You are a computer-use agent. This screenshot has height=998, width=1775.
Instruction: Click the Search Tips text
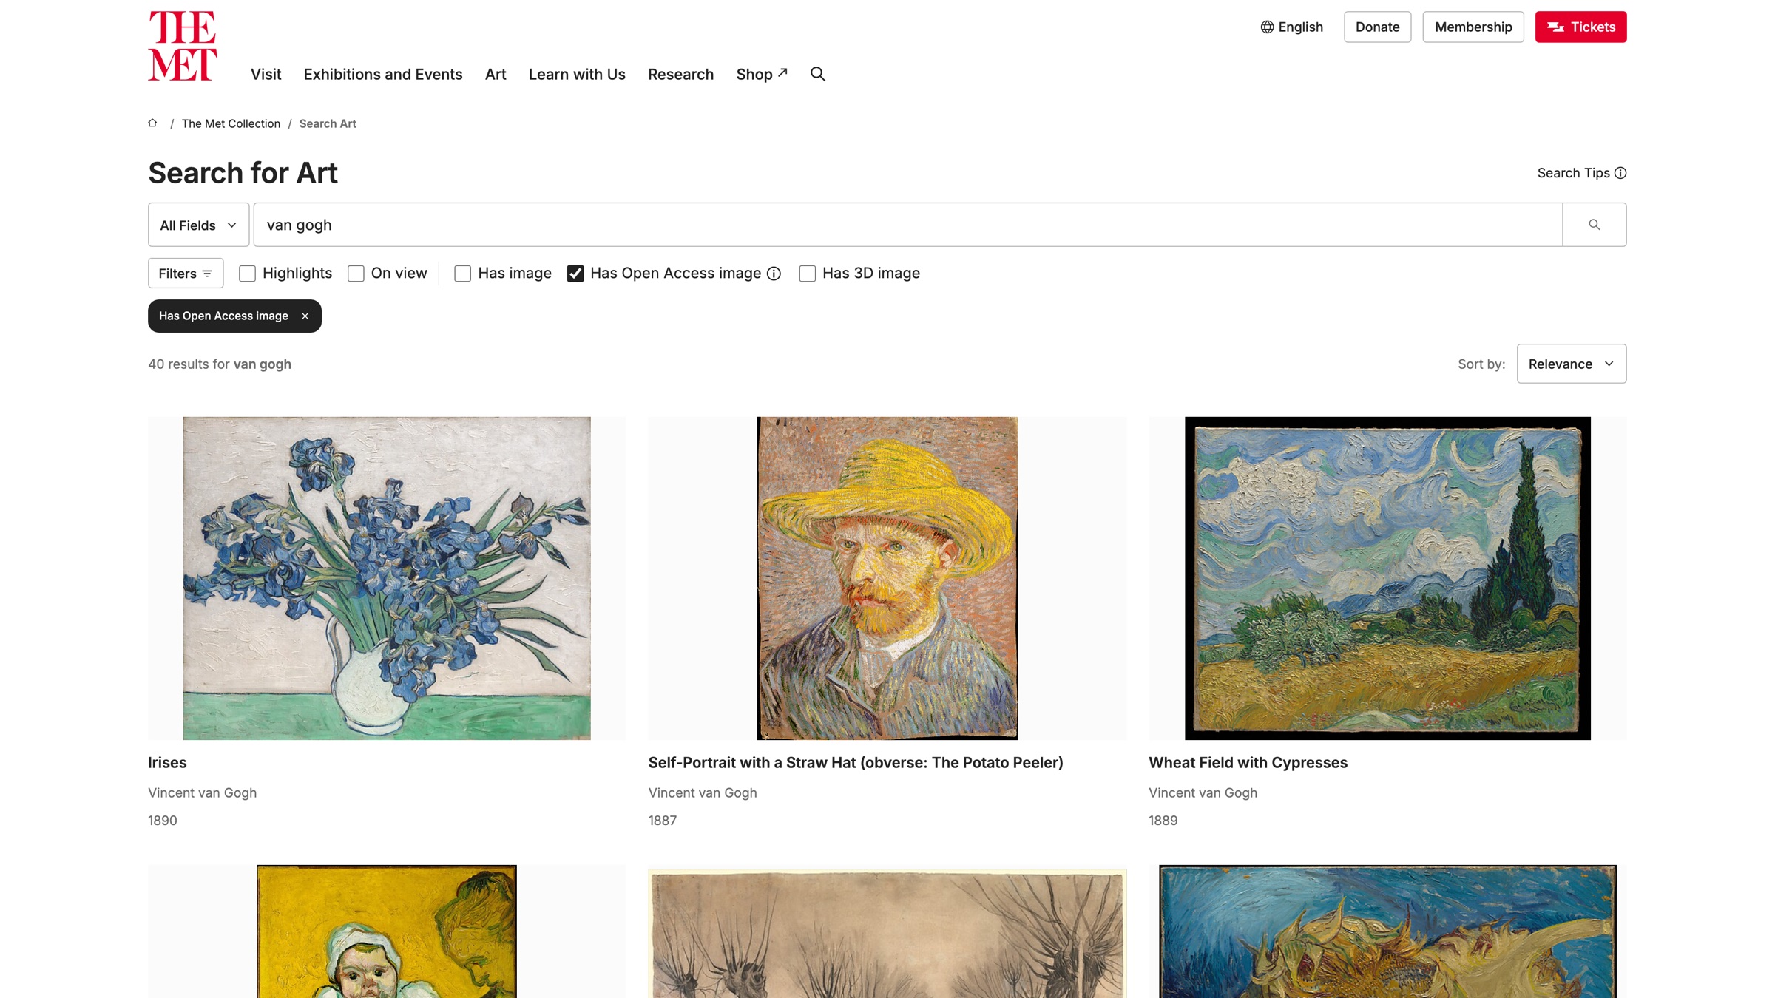click(x=1573, y=173)
